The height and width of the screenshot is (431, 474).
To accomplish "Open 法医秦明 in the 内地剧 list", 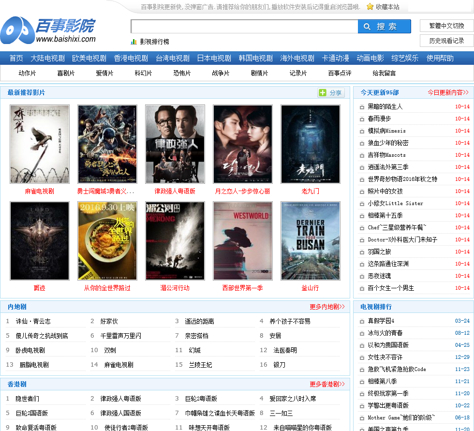I will pos(285,350).
